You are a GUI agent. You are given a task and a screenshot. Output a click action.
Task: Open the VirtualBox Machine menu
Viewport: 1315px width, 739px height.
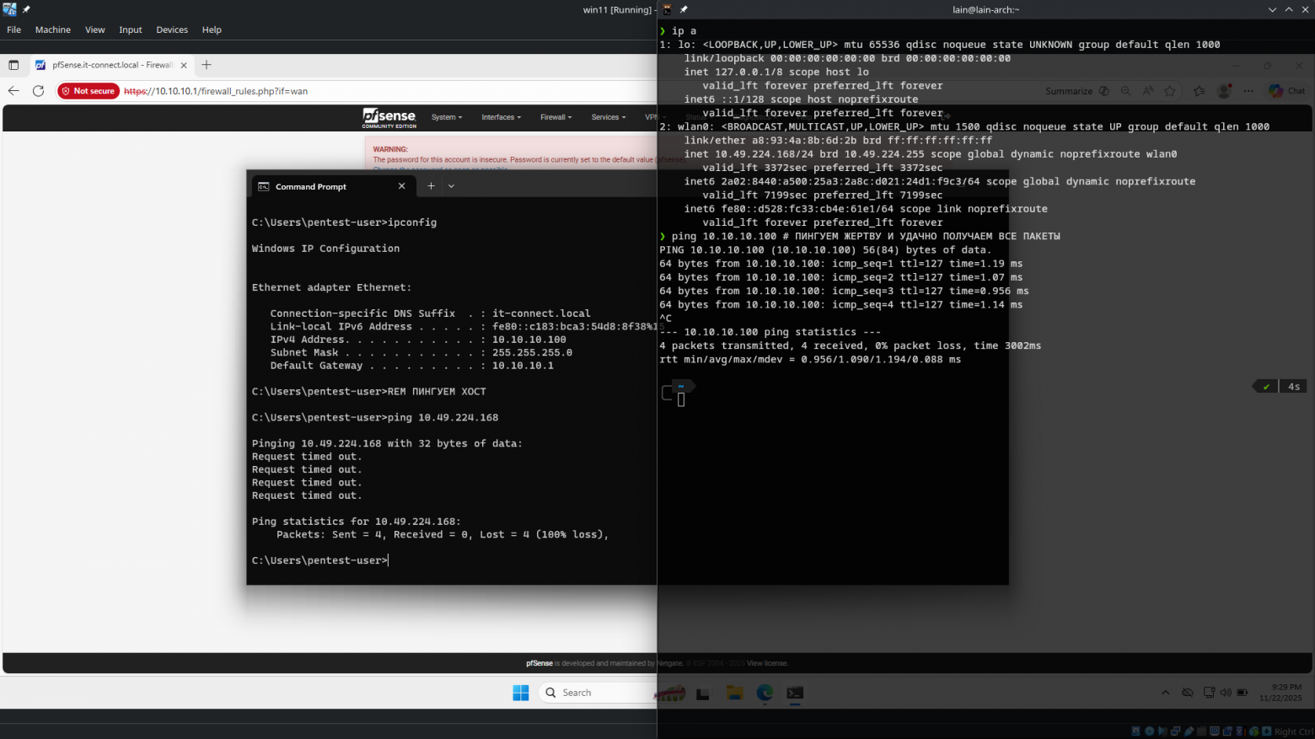(x=53, y=29)
